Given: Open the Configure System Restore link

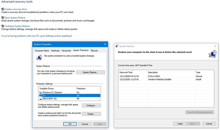Looking at the screenshot, I should [x=17, y=26].
